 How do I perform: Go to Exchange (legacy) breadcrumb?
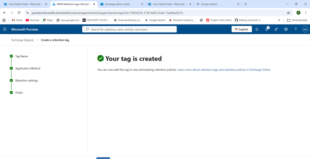click(x=22, y=40)
